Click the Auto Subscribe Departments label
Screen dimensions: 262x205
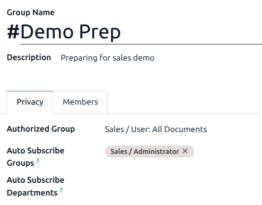[x=35, y=186]
